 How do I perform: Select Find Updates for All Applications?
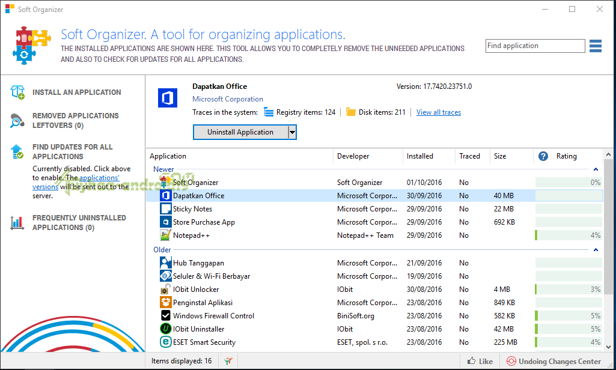(72, 151)
